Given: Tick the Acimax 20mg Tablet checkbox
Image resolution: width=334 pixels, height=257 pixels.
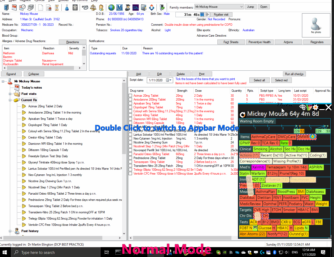Looking at the screenshot, I should 130,96.
